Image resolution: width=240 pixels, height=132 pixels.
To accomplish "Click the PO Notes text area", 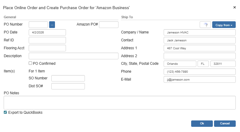I will coord(119,103).
